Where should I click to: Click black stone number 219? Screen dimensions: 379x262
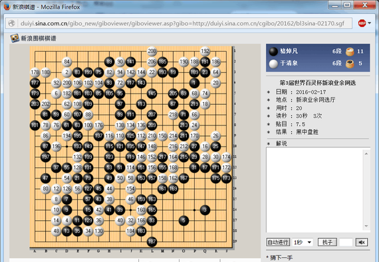pos(194,104)
